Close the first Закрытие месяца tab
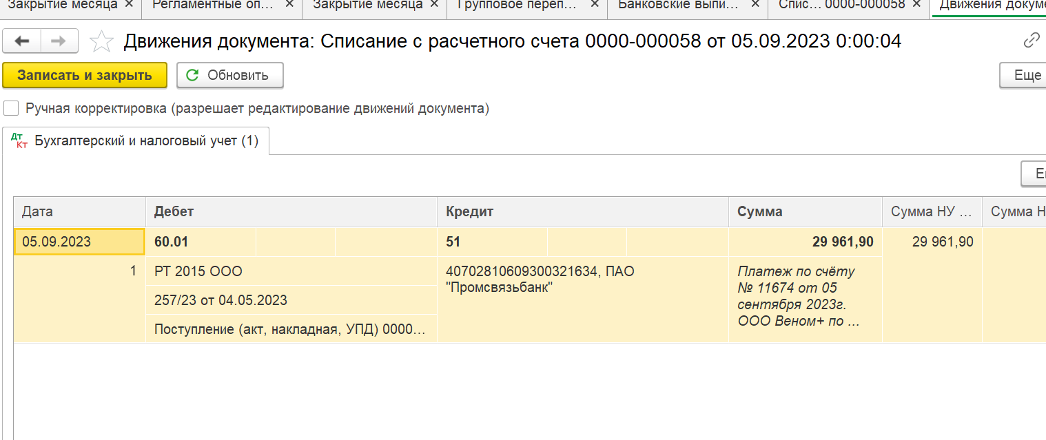This screenshot has height=440, width=1046. click(129, 4)
